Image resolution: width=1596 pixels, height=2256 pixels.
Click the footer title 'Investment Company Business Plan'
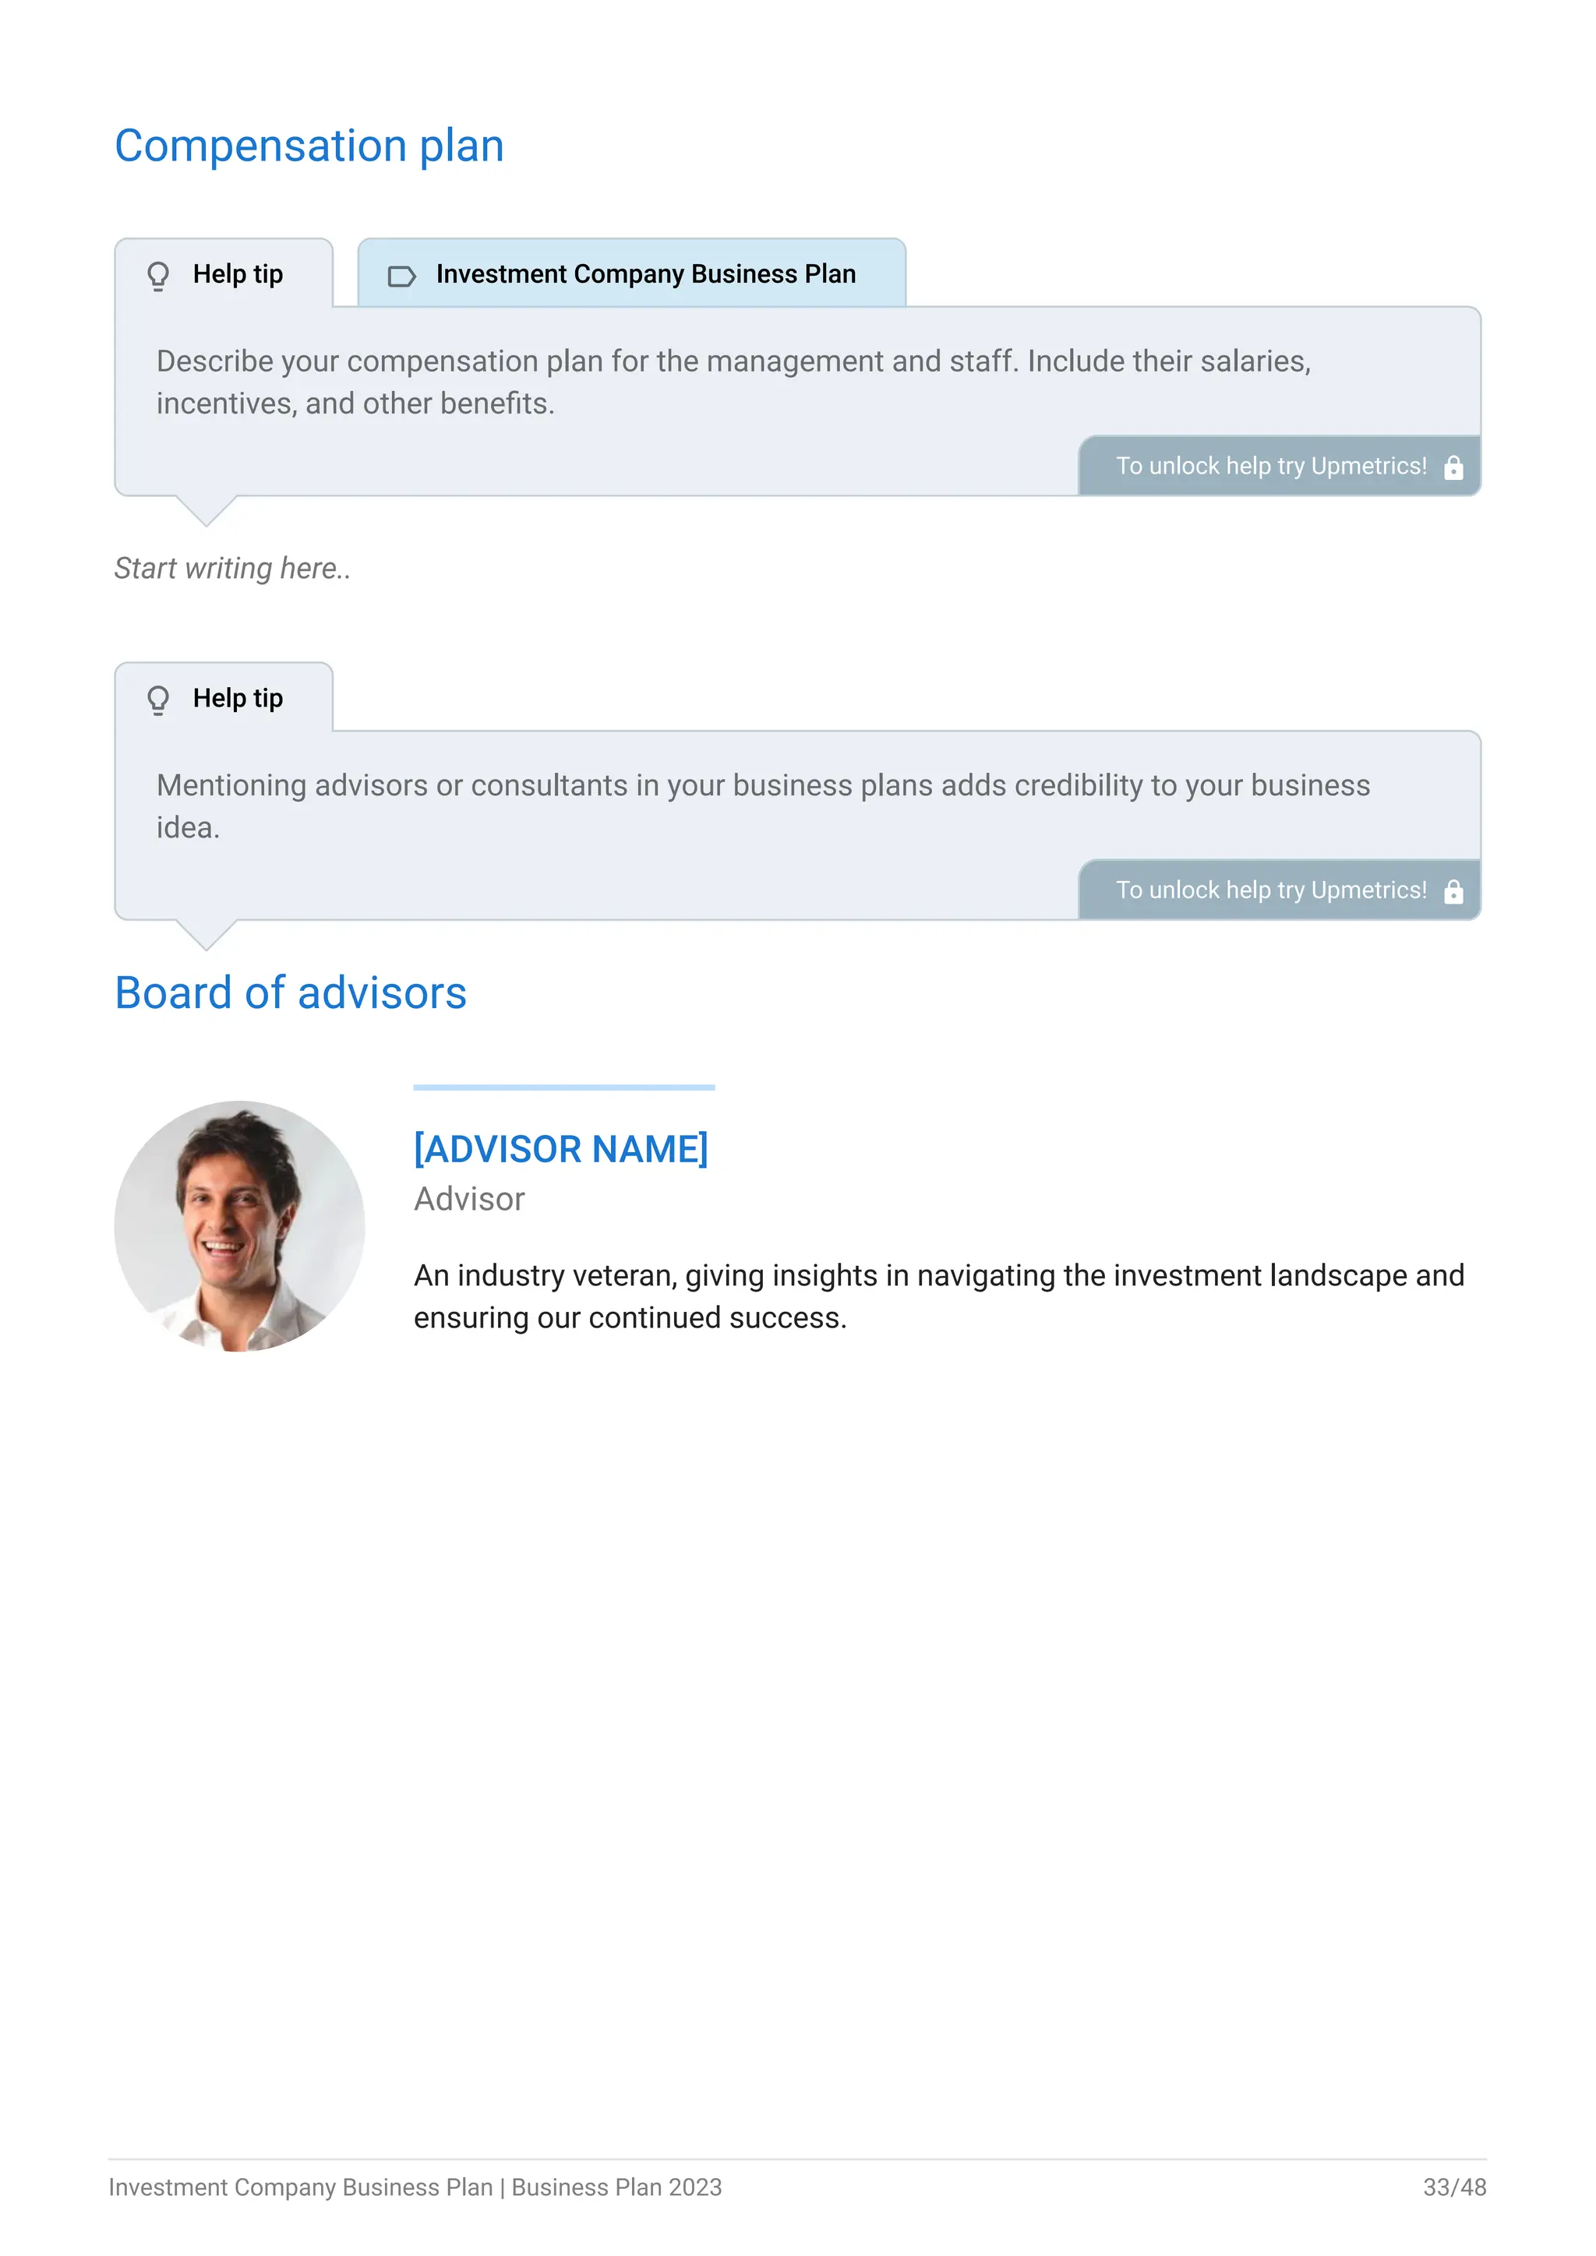point(301,2187)
